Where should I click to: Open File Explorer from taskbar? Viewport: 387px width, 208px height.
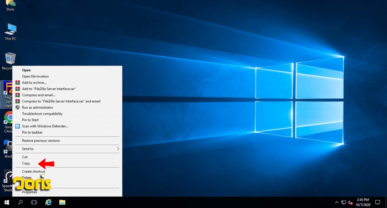[62, 202]
